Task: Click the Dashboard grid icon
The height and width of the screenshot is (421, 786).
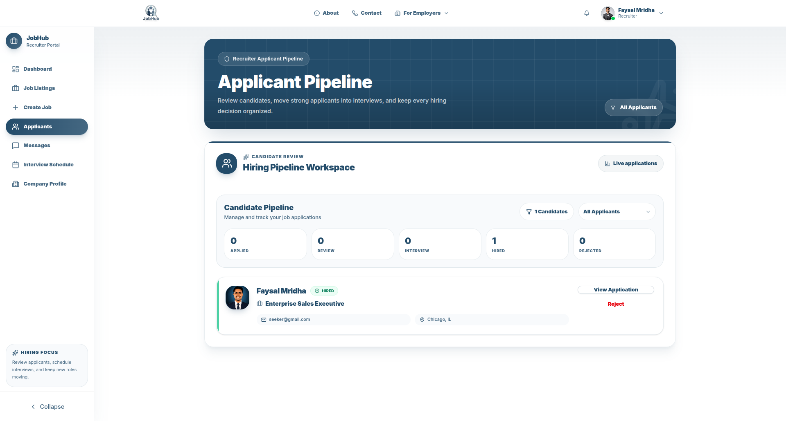Action: pos(16,69)
